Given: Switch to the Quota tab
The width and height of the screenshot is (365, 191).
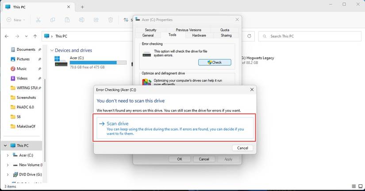Looking at the screenshot, I should click(x=225, y=30).
